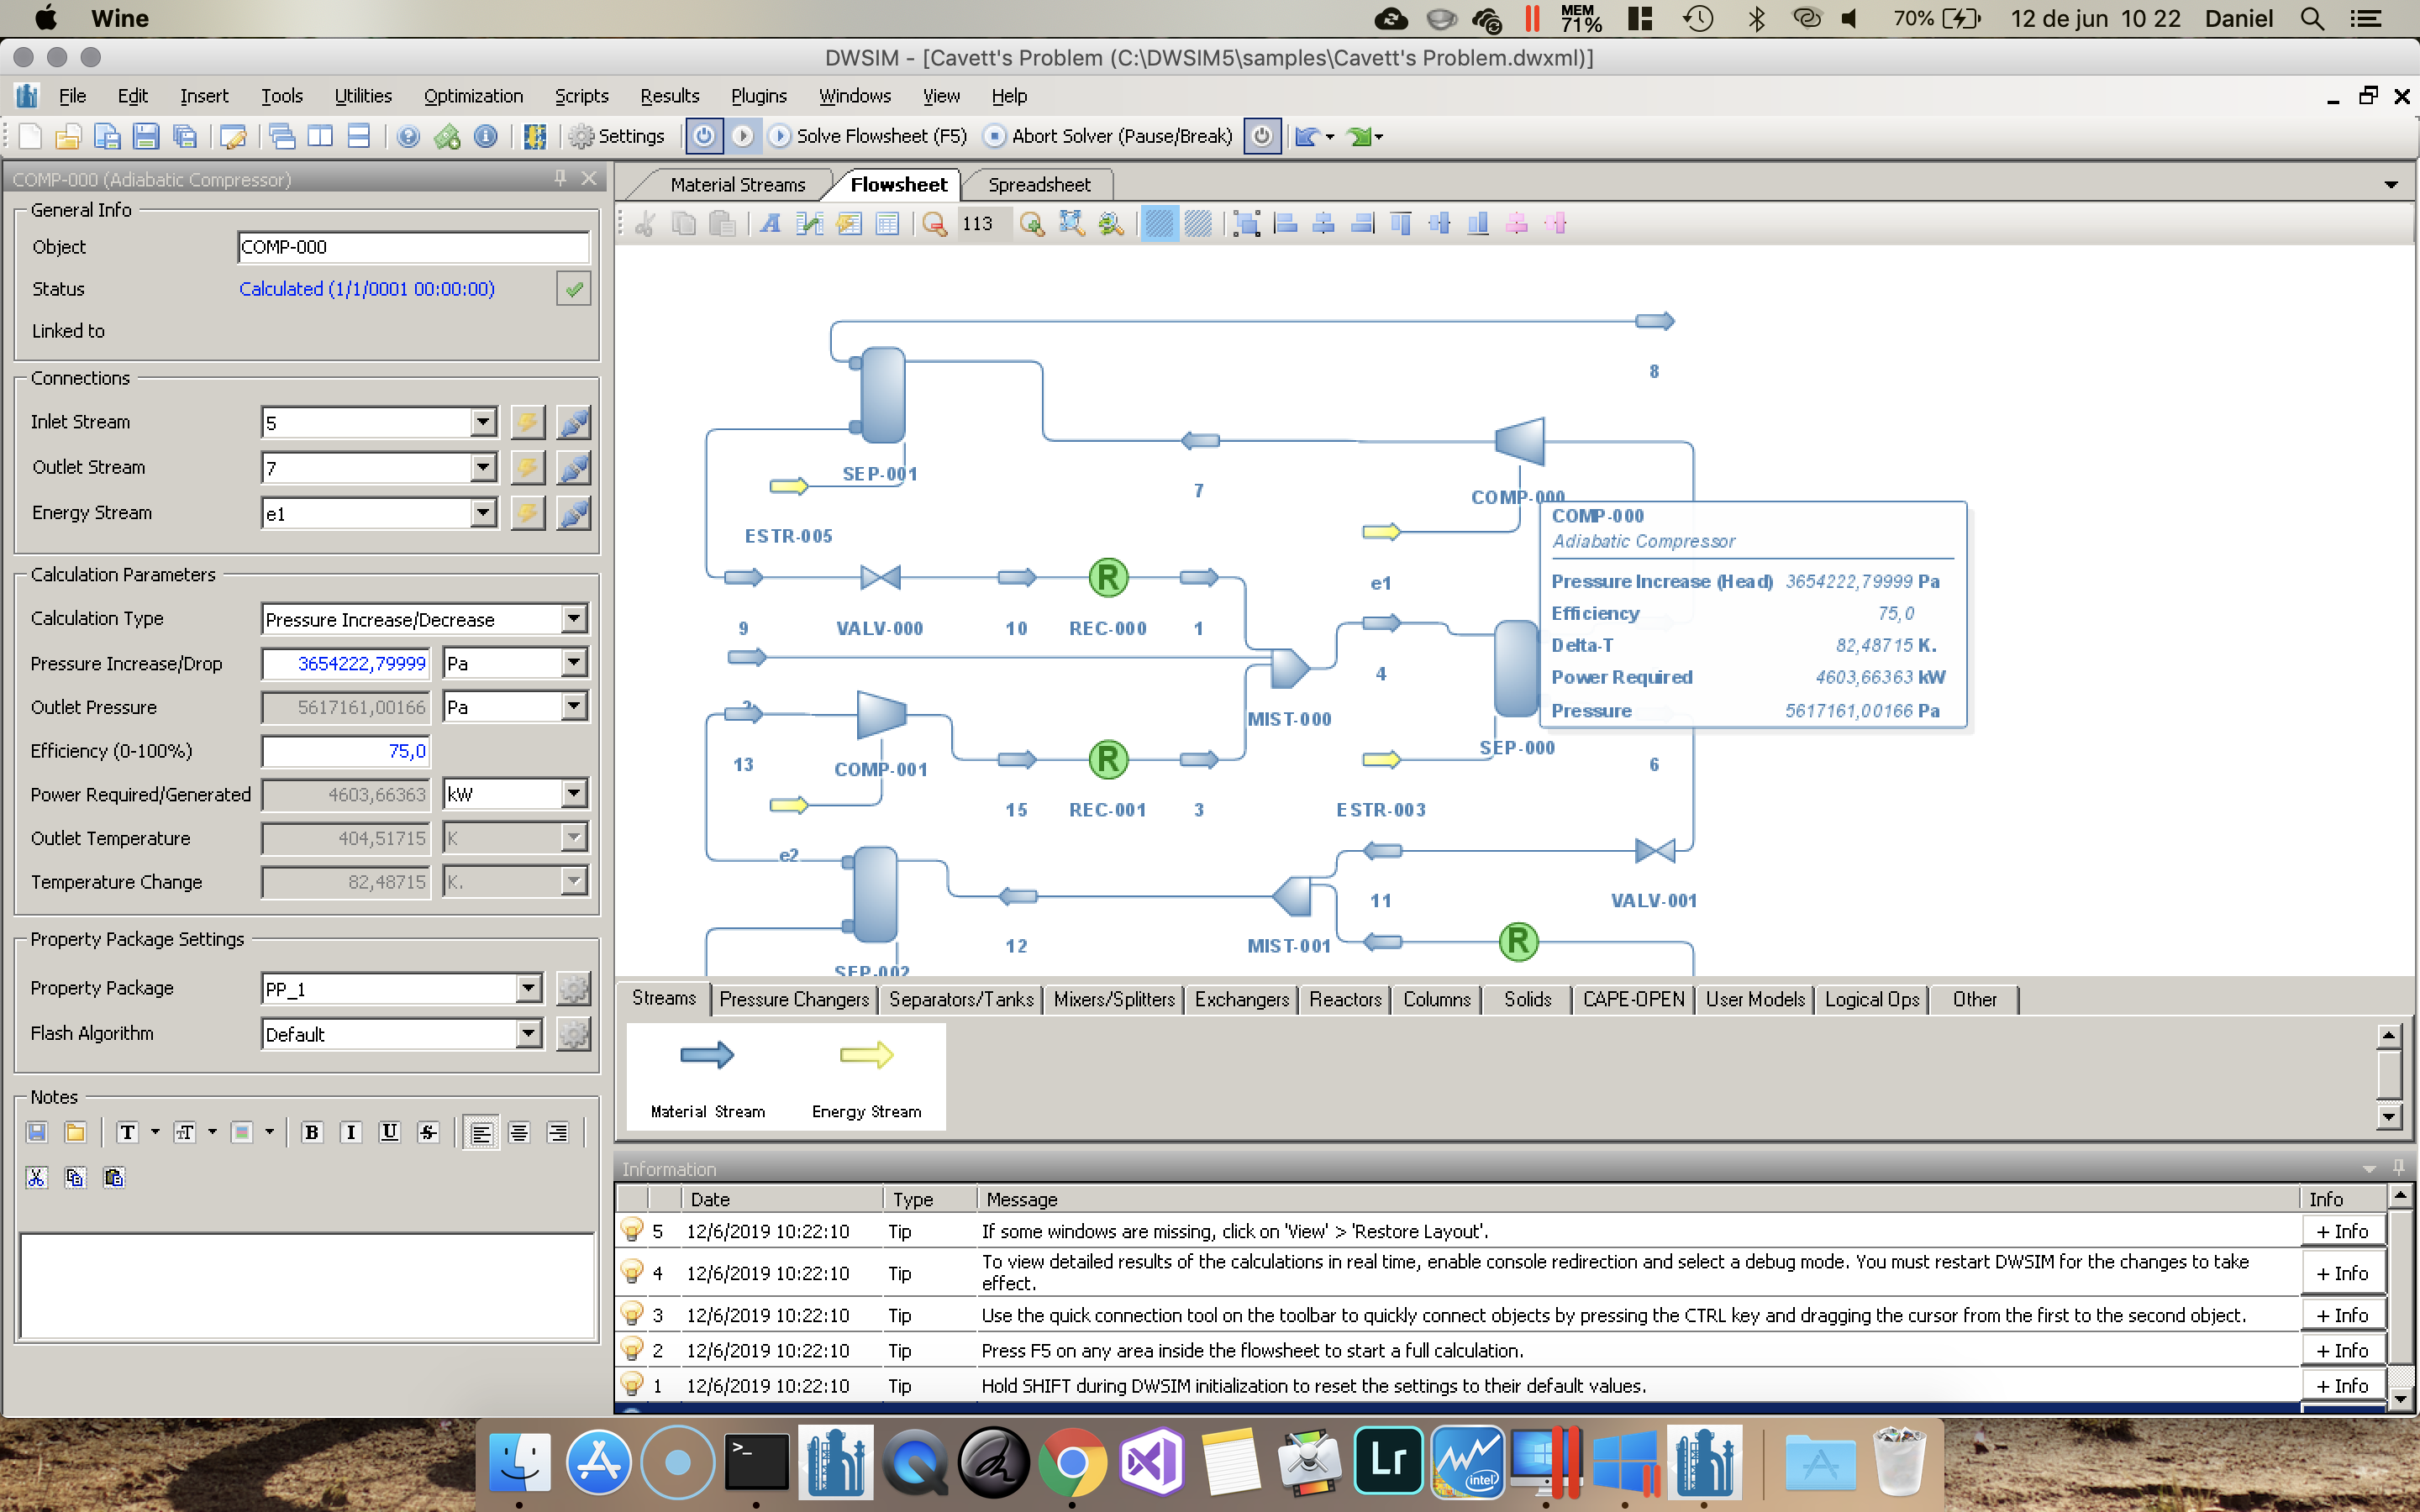Viewport: 2420px width, 1512px height.
Task: Click the Notes font color swatch button
Action: pos(242,1132)
